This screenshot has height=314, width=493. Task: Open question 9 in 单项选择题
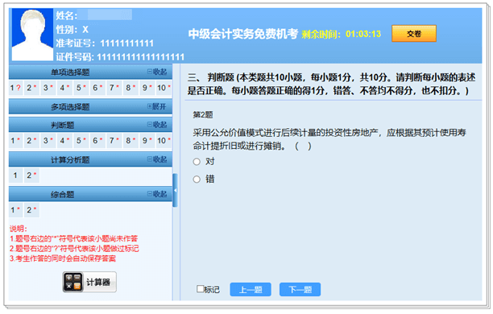(147, 88)
